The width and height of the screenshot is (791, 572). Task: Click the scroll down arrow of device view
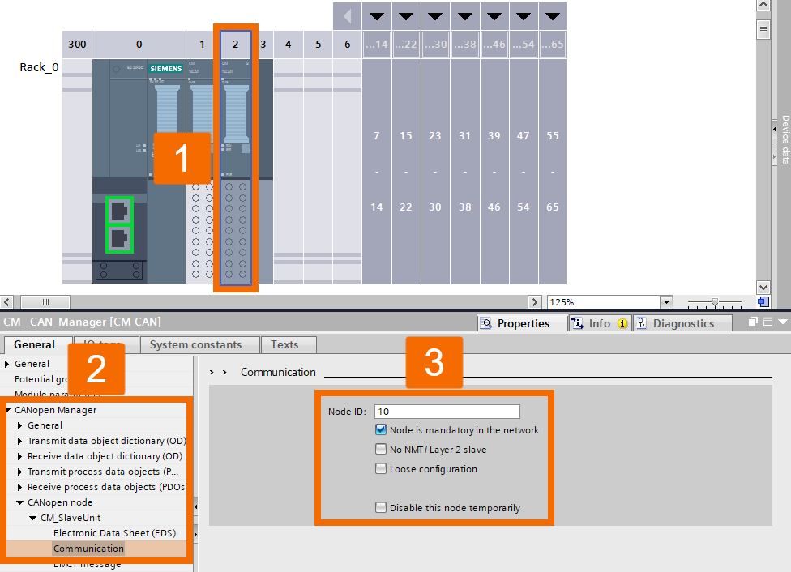[x=763, y=288]
